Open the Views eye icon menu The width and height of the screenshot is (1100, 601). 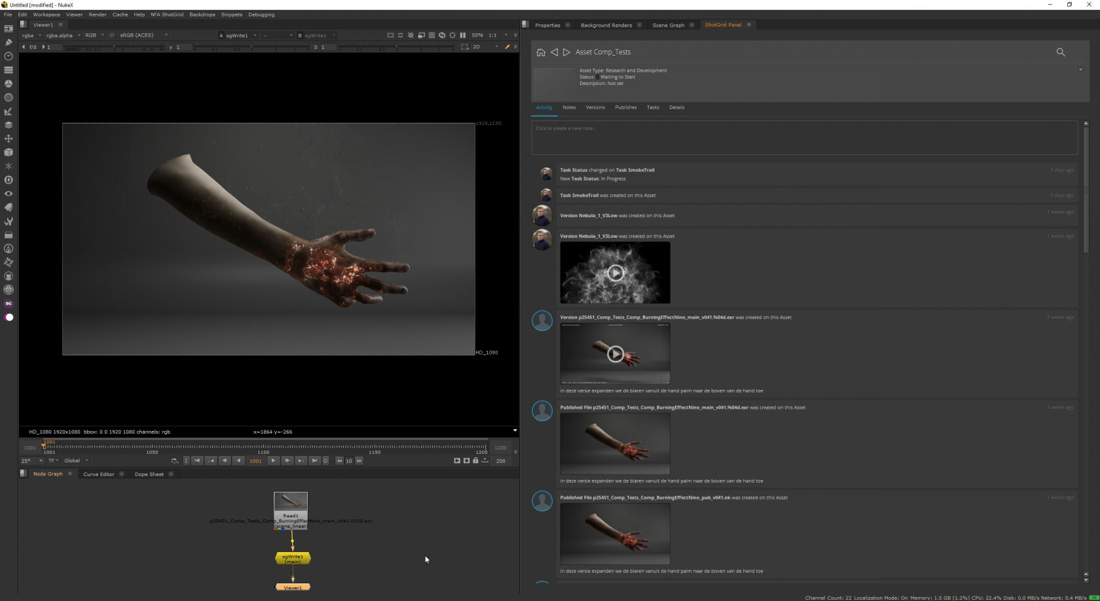pos(9,194)
